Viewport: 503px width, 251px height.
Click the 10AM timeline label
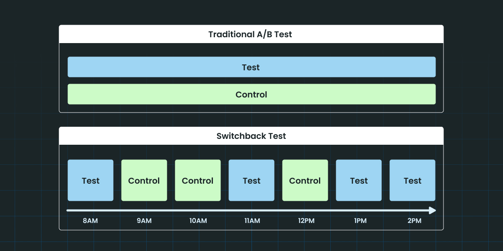tap(198, 221)
